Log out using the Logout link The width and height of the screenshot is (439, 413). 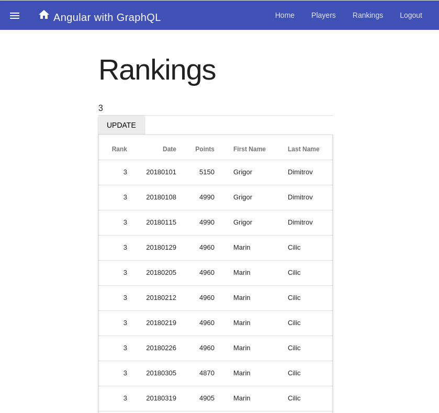[411, 15]
